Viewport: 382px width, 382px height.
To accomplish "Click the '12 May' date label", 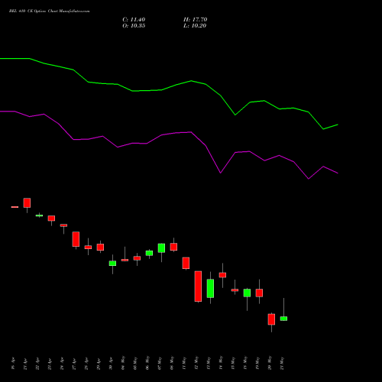I will (x=196, y=363).
